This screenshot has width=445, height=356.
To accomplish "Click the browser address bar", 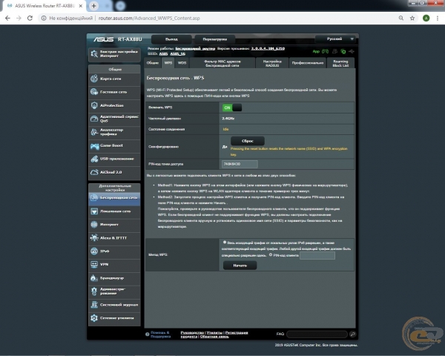I will click(x=219, y=18).
